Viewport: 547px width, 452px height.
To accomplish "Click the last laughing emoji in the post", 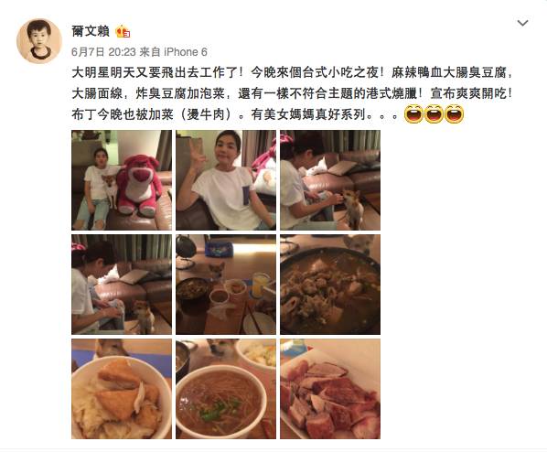I will [x=454, y=114].
